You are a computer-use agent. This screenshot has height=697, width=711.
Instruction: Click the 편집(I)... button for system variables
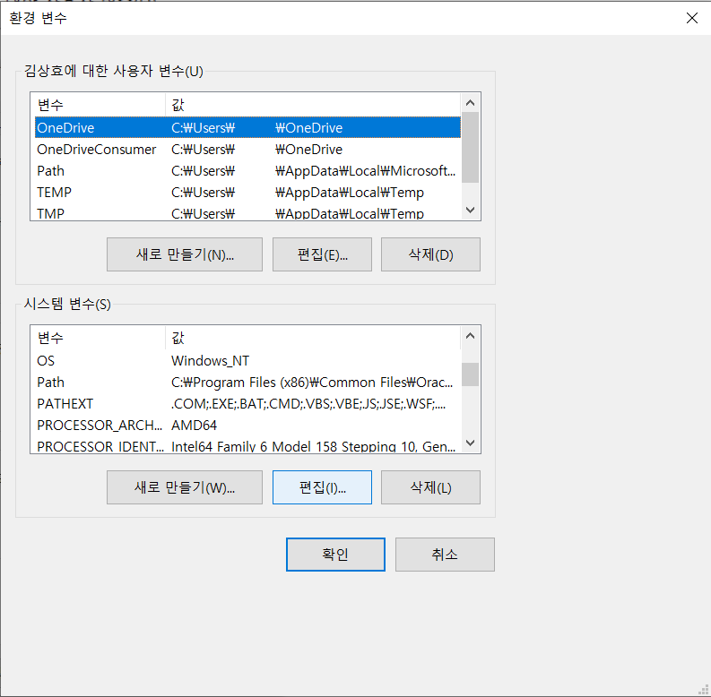pyautogui.click(x=322, y=487)
